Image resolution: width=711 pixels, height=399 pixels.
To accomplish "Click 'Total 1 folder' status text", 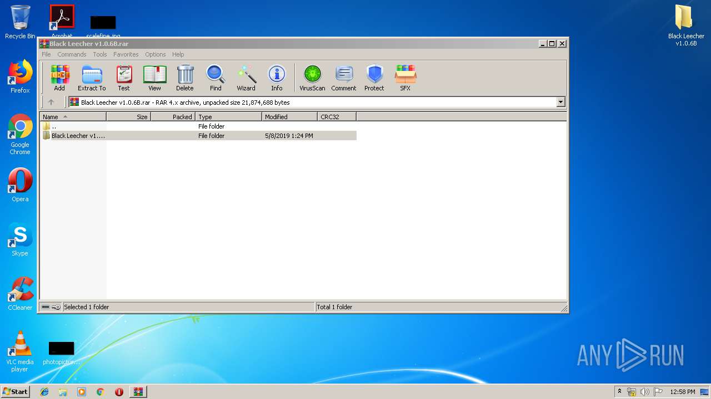I will (334, 307).
